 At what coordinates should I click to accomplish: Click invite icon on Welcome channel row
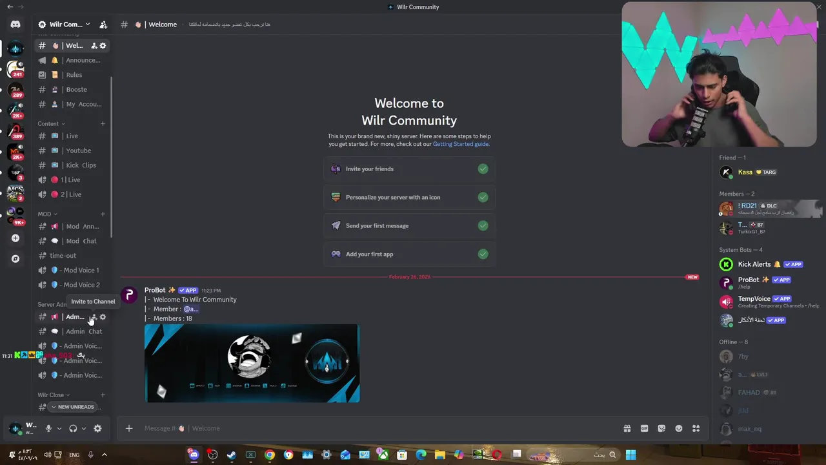pos(94,46)
